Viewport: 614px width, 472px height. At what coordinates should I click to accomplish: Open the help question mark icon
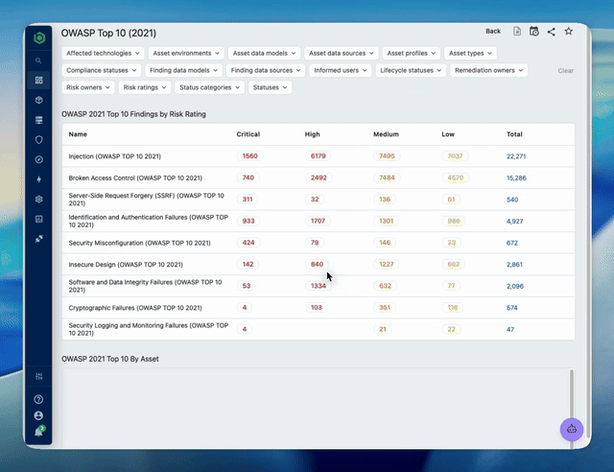[38, 399]
